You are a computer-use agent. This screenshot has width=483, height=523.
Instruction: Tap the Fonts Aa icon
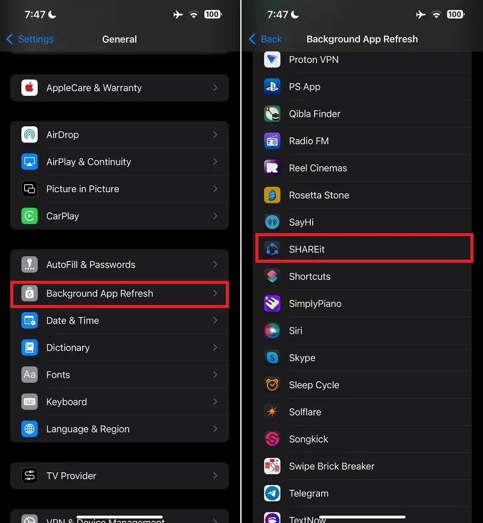point(30,374)
